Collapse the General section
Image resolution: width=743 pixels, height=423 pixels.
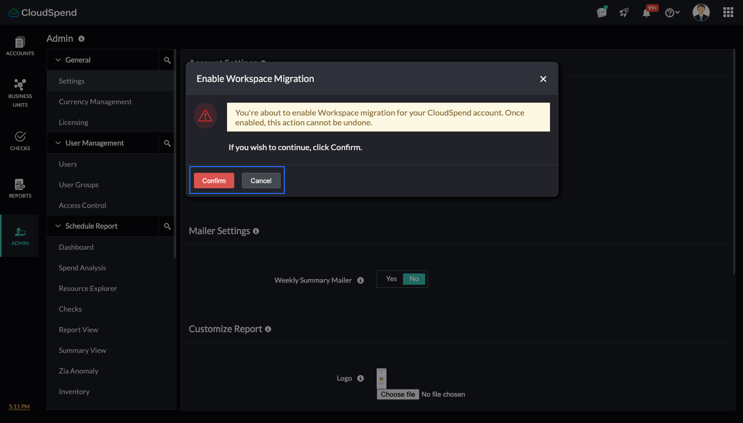[x=58, y=60]
